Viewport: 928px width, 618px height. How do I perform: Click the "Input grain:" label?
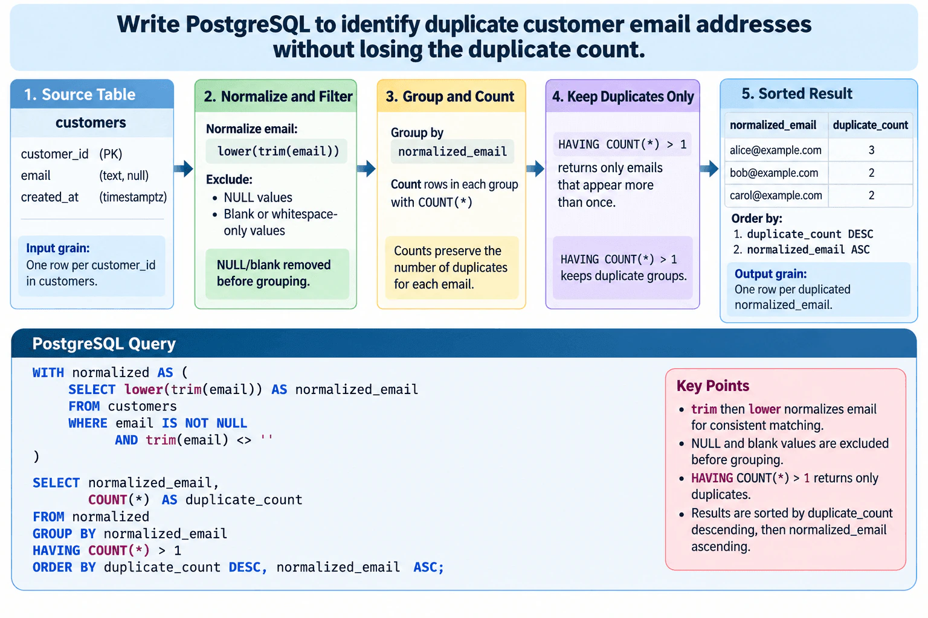(x=58, y=248)
